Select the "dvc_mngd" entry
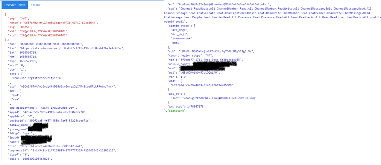This screenshot has height=165, width=381. 179,30
